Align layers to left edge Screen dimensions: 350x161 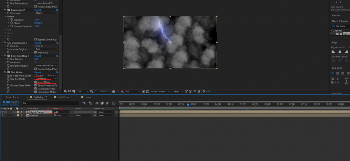[333, 52]
